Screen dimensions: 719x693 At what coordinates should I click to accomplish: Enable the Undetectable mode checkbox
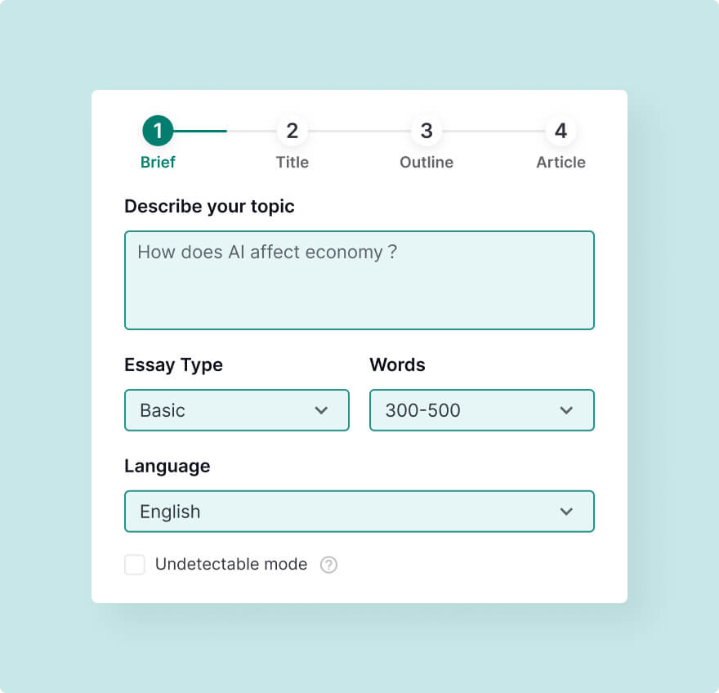(135, 565)
